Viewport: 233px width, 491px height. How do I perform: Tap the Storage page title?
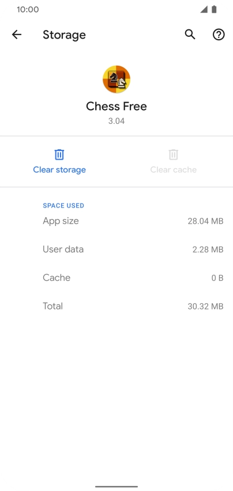click(x=64, y=35)
